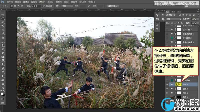Hide the 曲线 2 layer
The width and height of the screenshot is (200, 112).
167,85
